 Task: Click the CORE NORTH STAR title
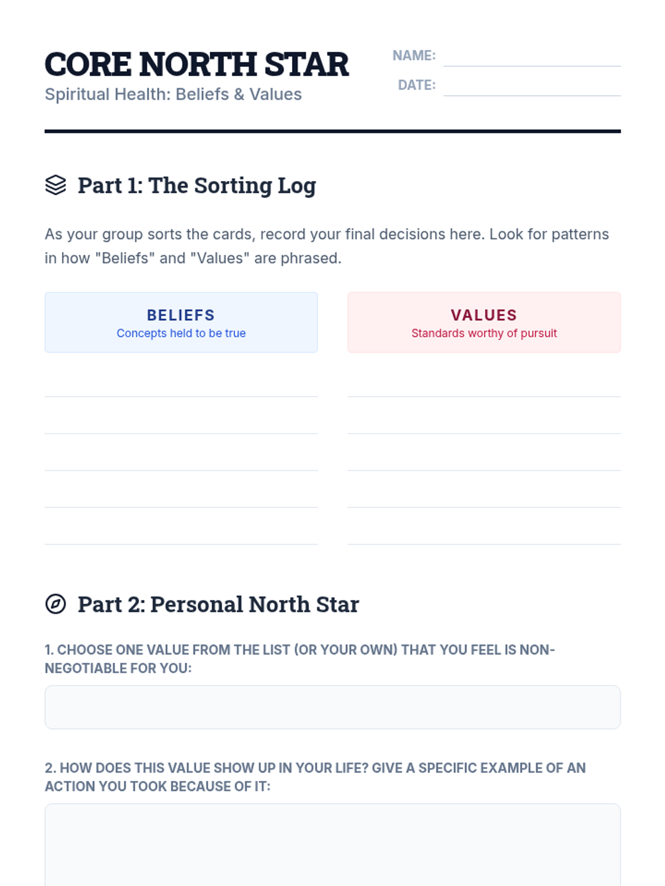click(x=197, y=64)
